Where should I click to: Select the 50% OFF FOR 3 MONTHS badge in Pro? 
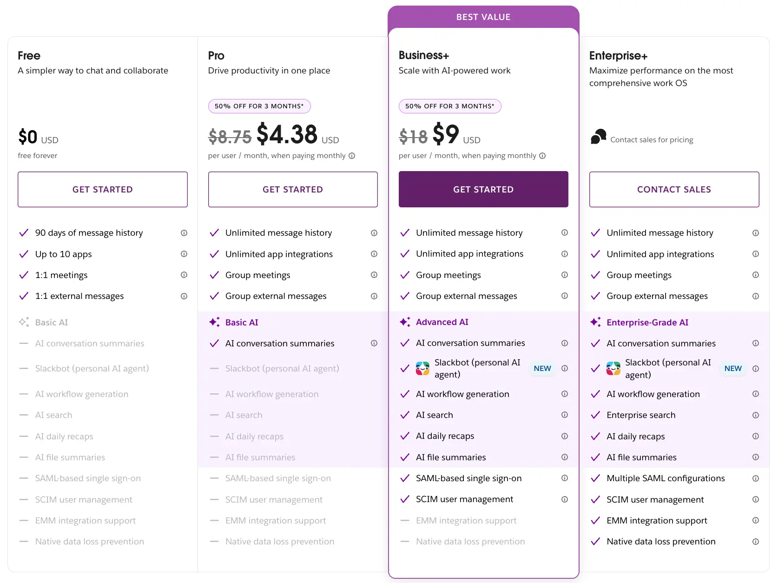click(259, 106)
